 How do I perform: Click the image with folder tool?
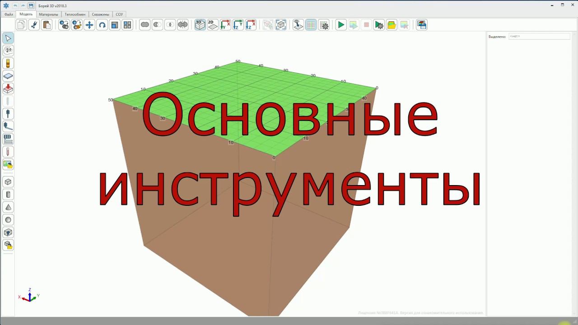[8, 164]
